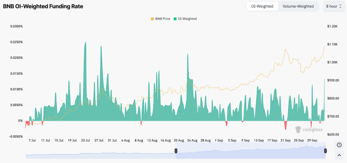Click the 0.0250% y-axis label
Viewport: 347px width, 163px height.
pyautogui.click(x=16, y=42)
